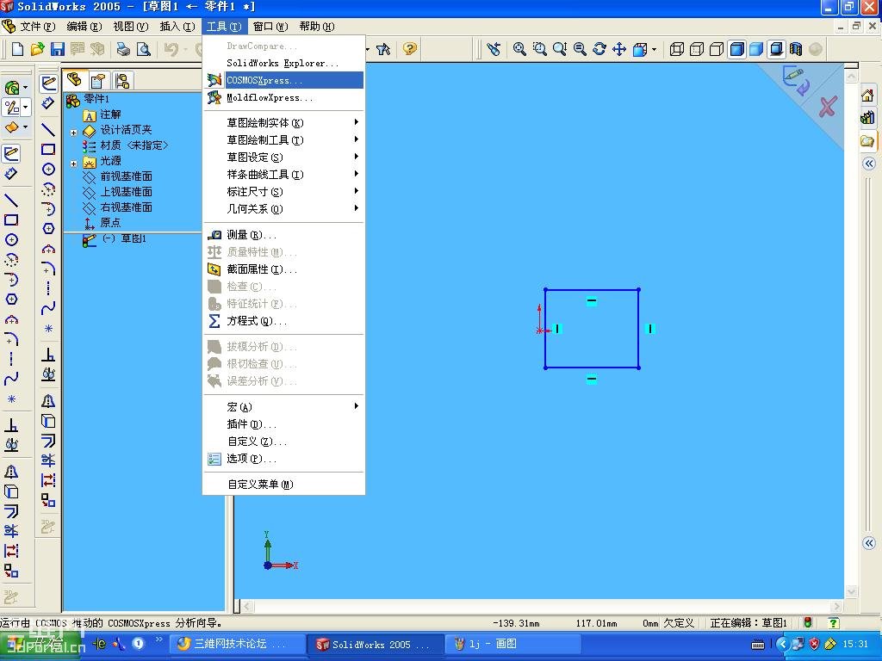This screenshot has width=882, height=661.
Task: Select the Pan view tool
Action: (x=619, y=49)
